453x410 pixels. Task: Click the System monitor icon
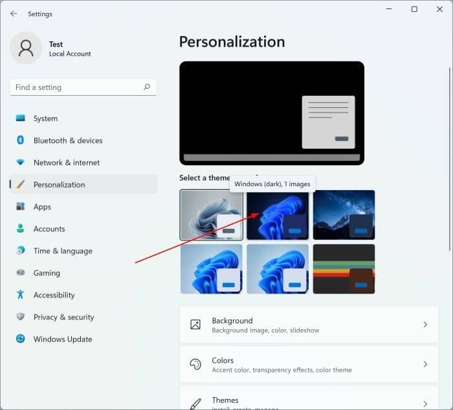[x=21, y=118]
